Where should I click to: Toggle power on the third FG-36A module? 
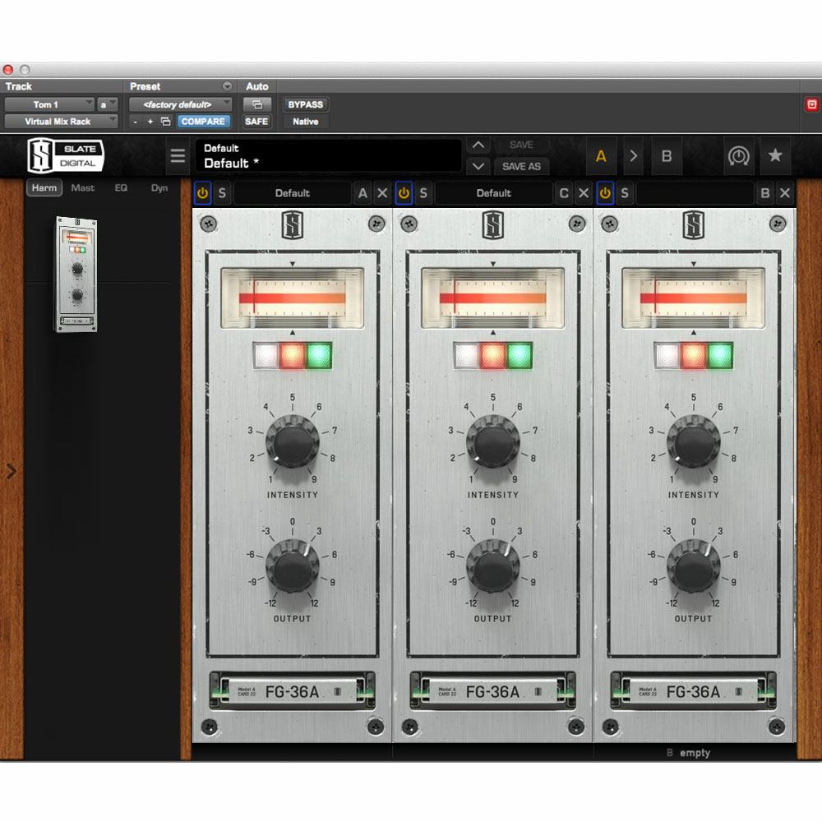[605, 193]
